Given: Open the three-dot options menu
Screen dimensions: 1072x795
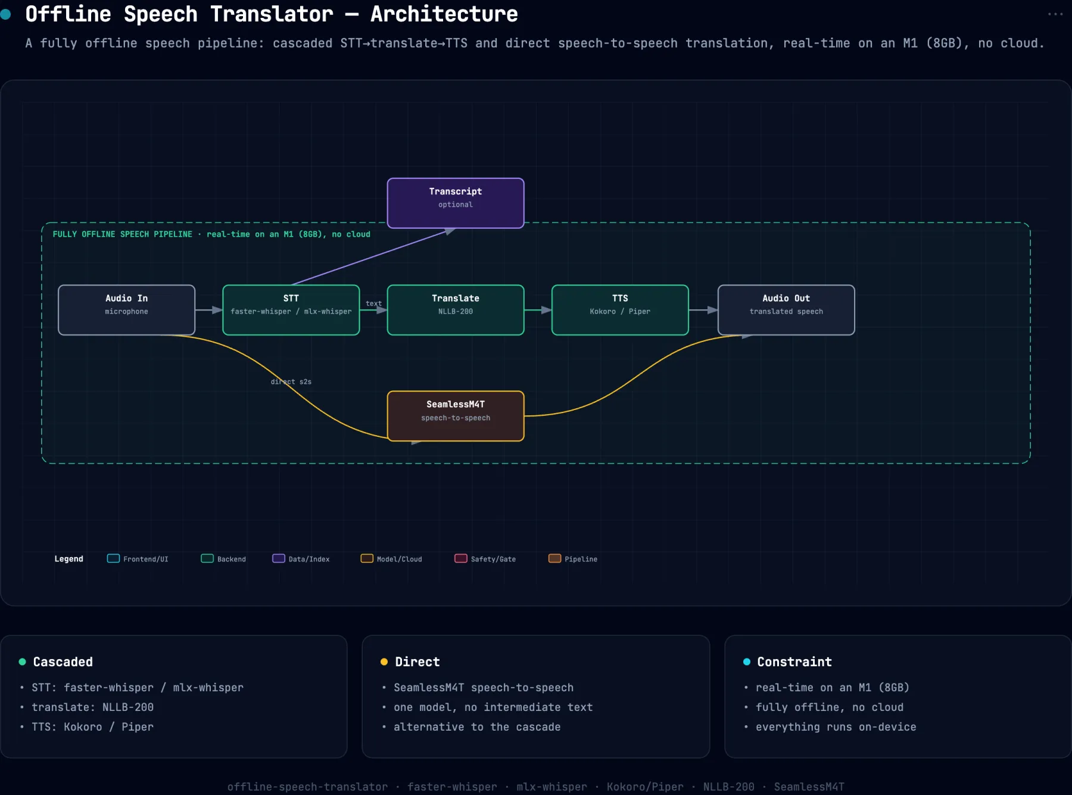Looking at the screenshot, I should 1055,14.
